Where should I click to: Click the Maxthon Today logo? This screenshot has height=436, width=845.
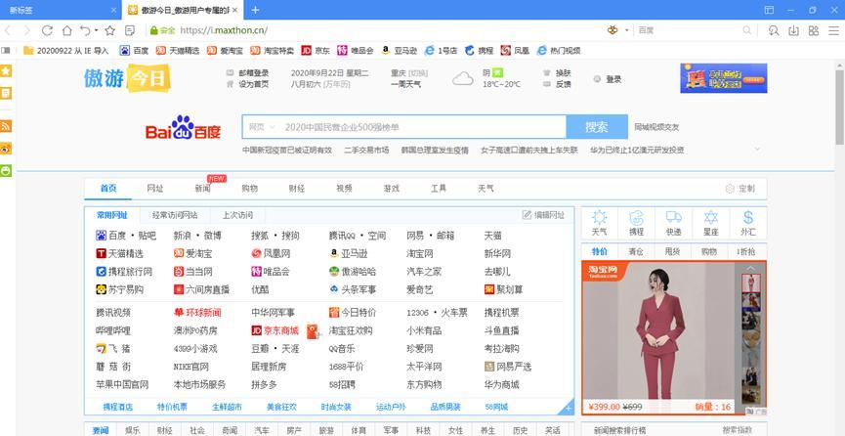click(127, 78)
